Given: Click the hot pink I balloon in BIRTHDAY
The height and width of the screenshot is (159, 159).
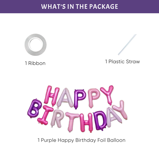Looking at the screenshot, I should [46, 116].
